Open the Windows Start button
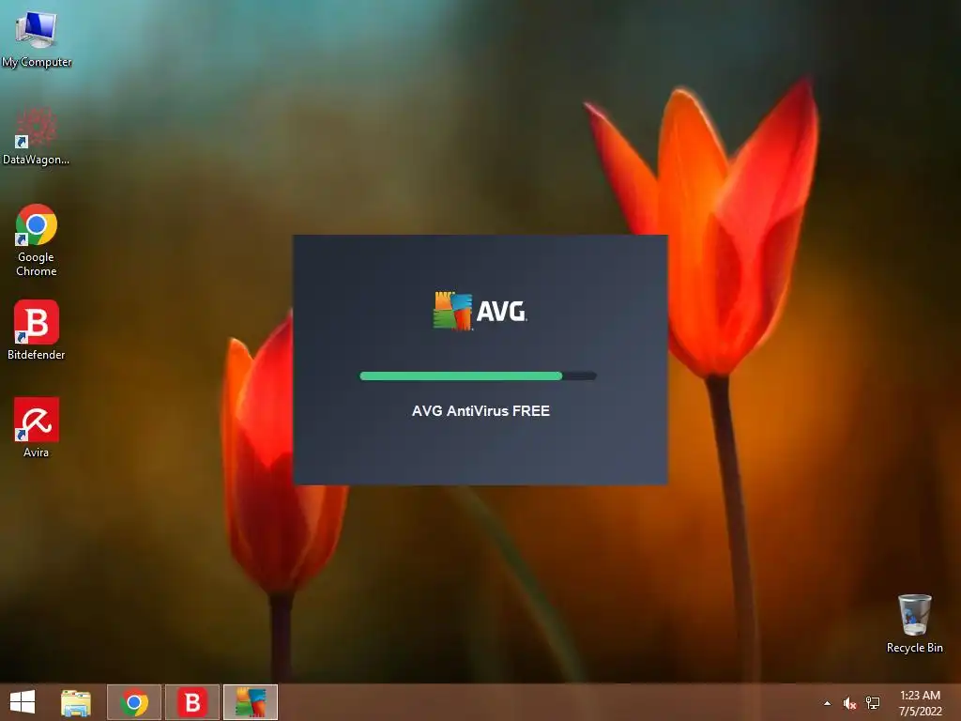This screenshot has height=721, width=961. pos(23,702)
